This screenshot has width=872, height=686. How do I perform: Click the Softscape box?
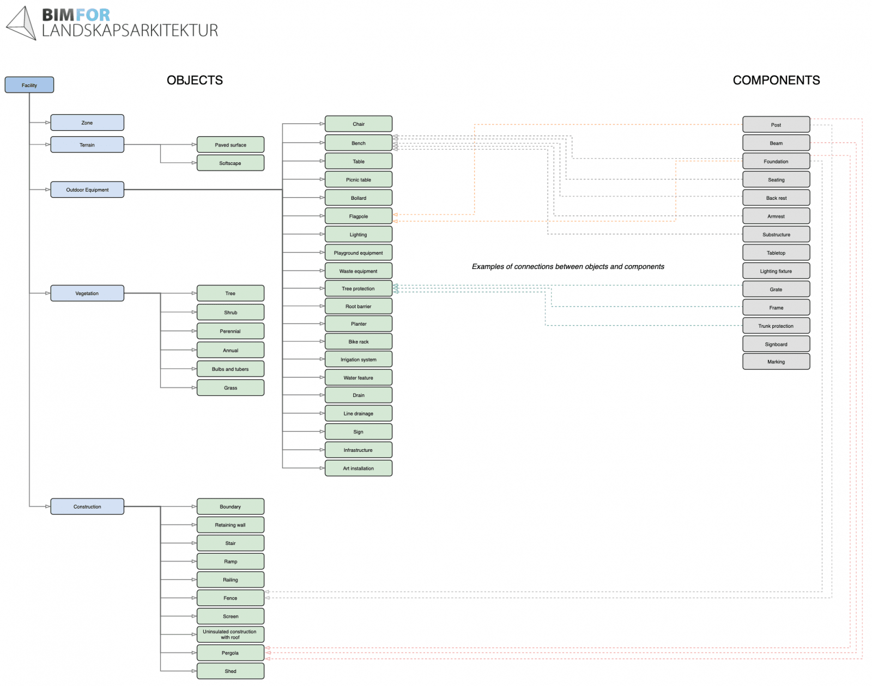pyautogui.click(x=231, y=163)
